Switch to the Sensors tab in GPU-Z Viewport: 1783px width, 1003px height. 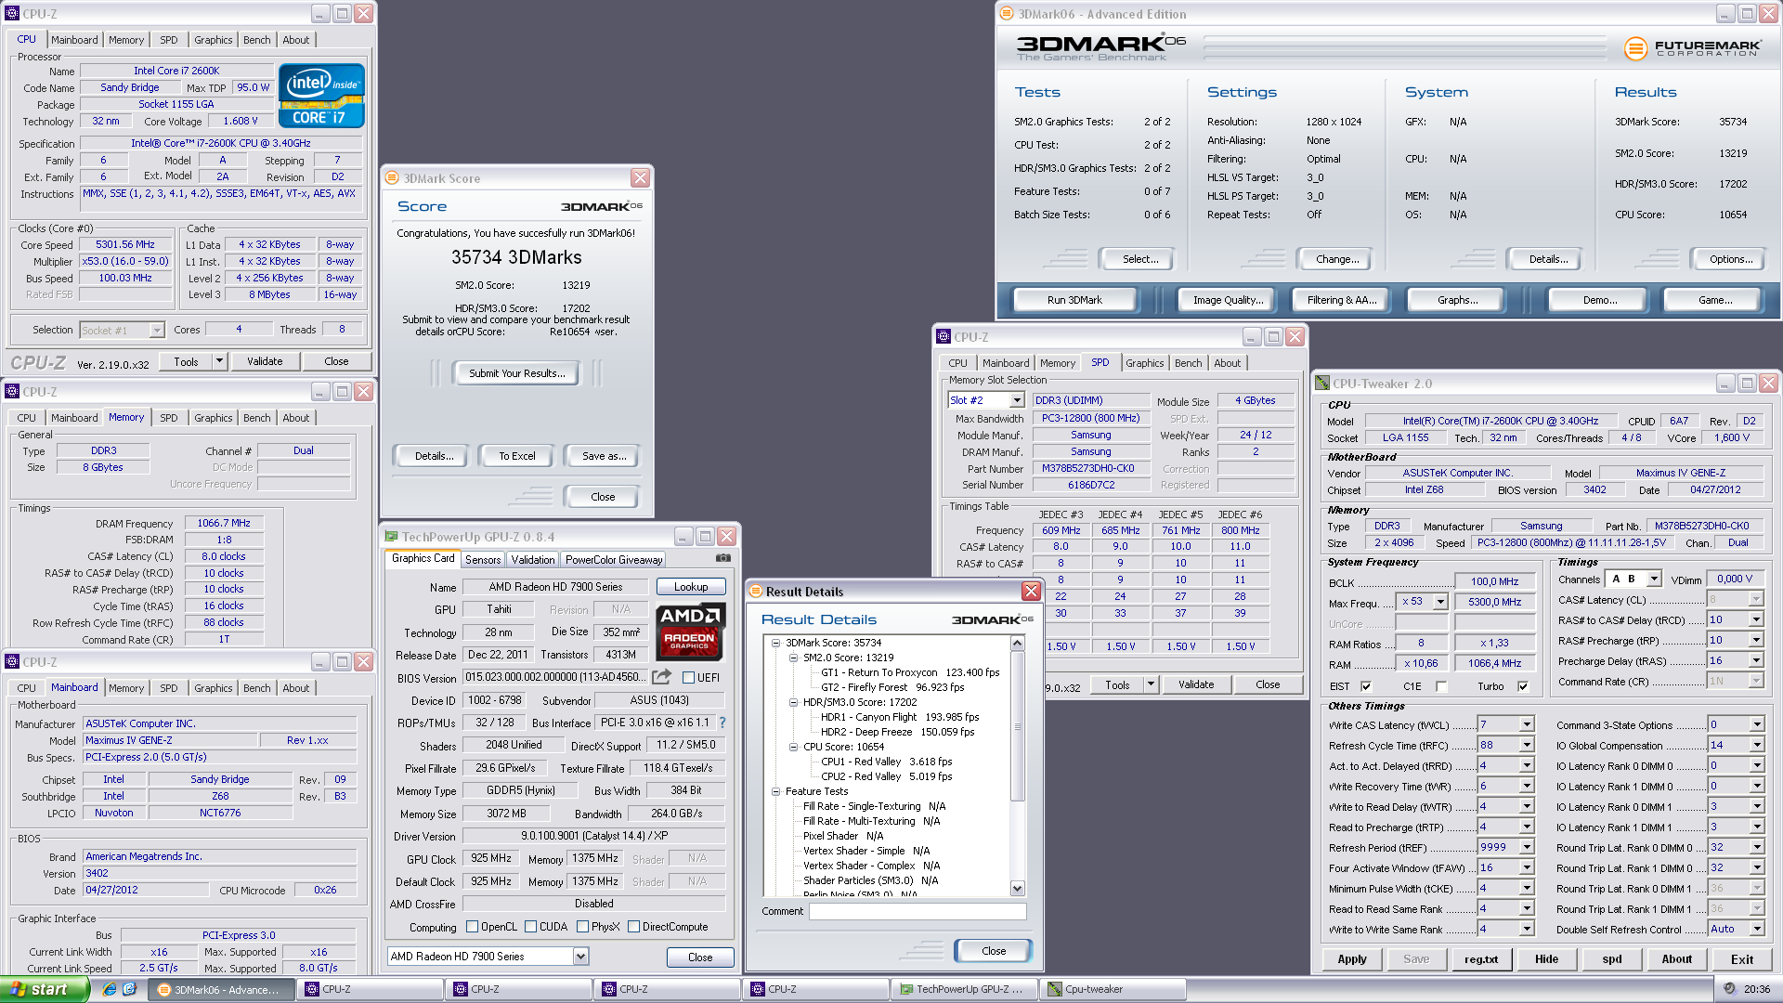[483, 559]
